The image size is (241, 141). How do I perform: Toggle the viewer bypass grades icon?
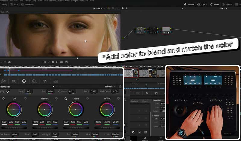108,8
